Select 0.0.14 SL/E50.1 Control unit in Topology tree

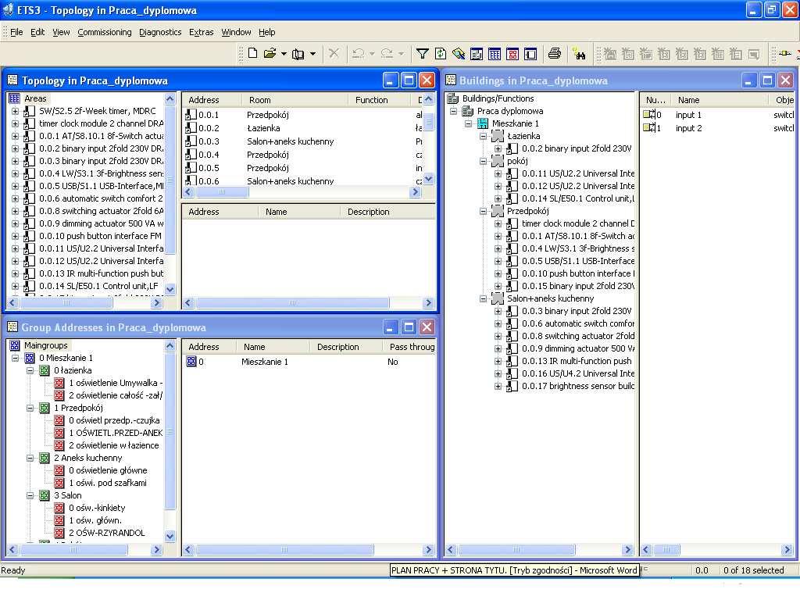point(98,286)
